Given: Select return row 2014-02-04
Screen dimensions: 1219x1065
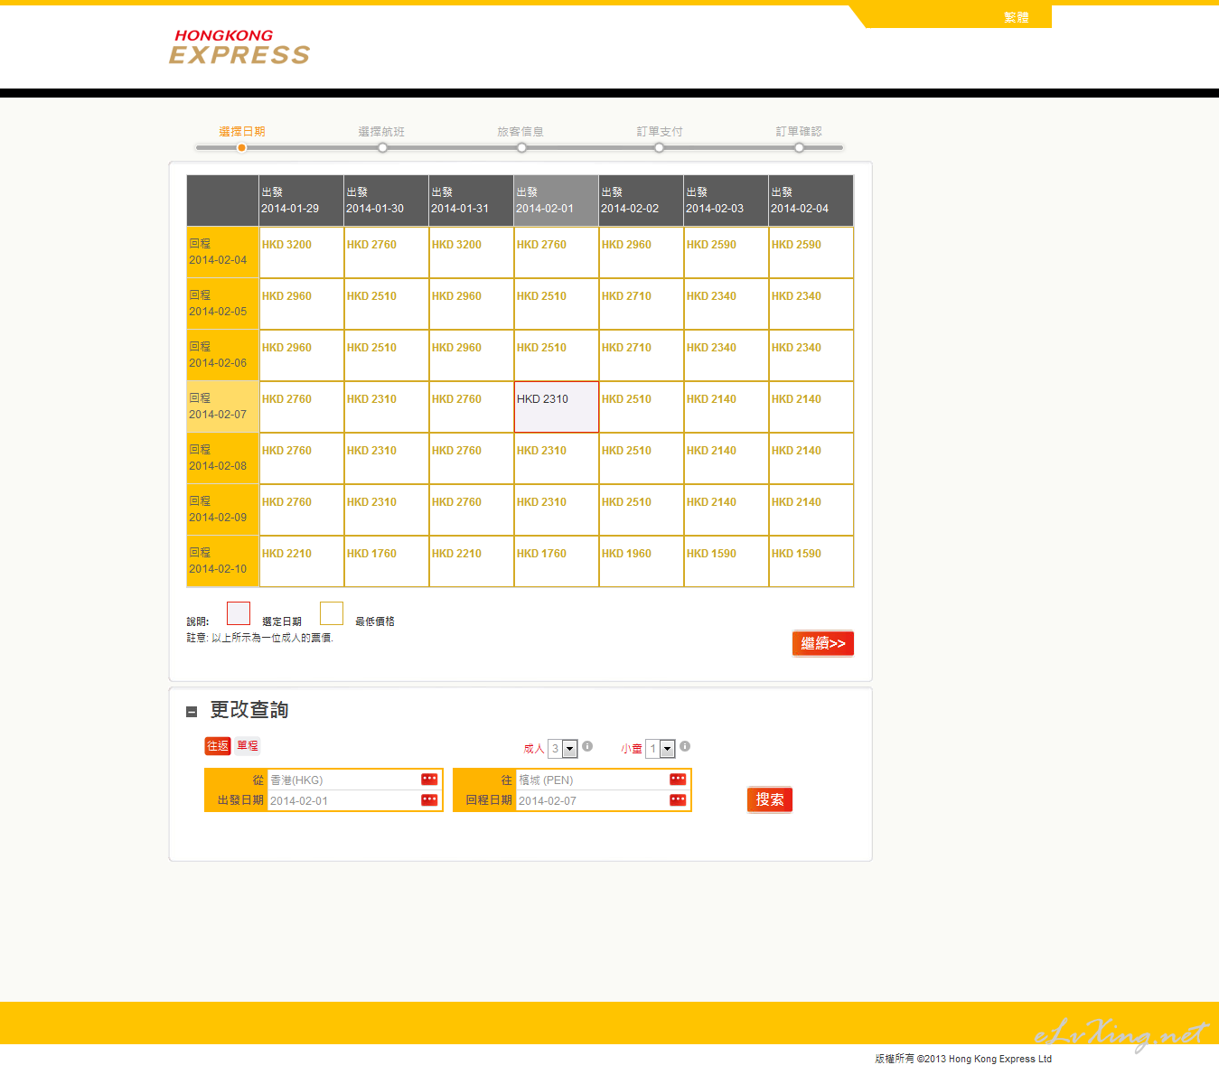Looking at the screenshot, I should pyautogui.click(x=222, y=252).
